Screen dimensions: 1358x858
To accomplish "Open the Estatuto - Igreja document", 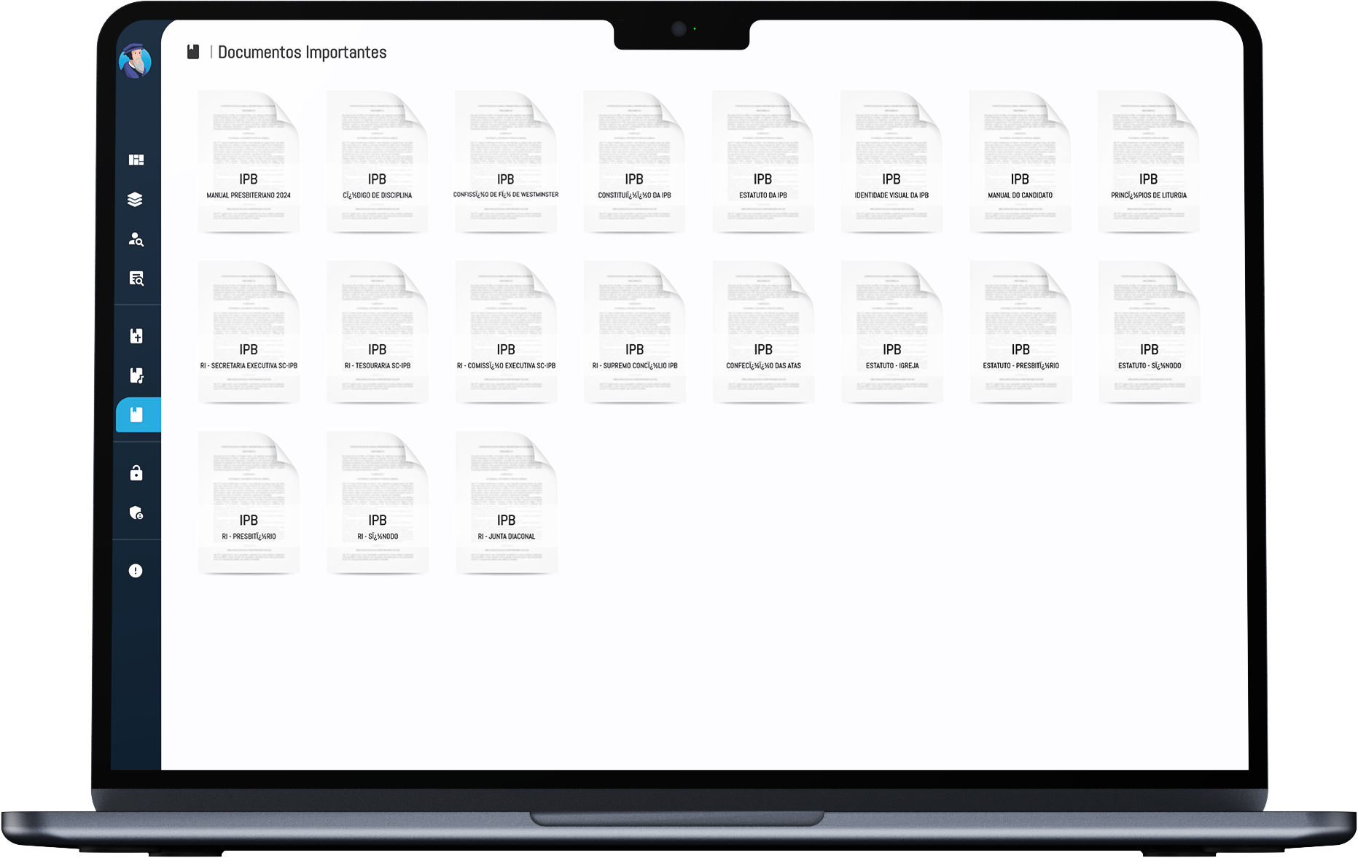I will [891, 333].
